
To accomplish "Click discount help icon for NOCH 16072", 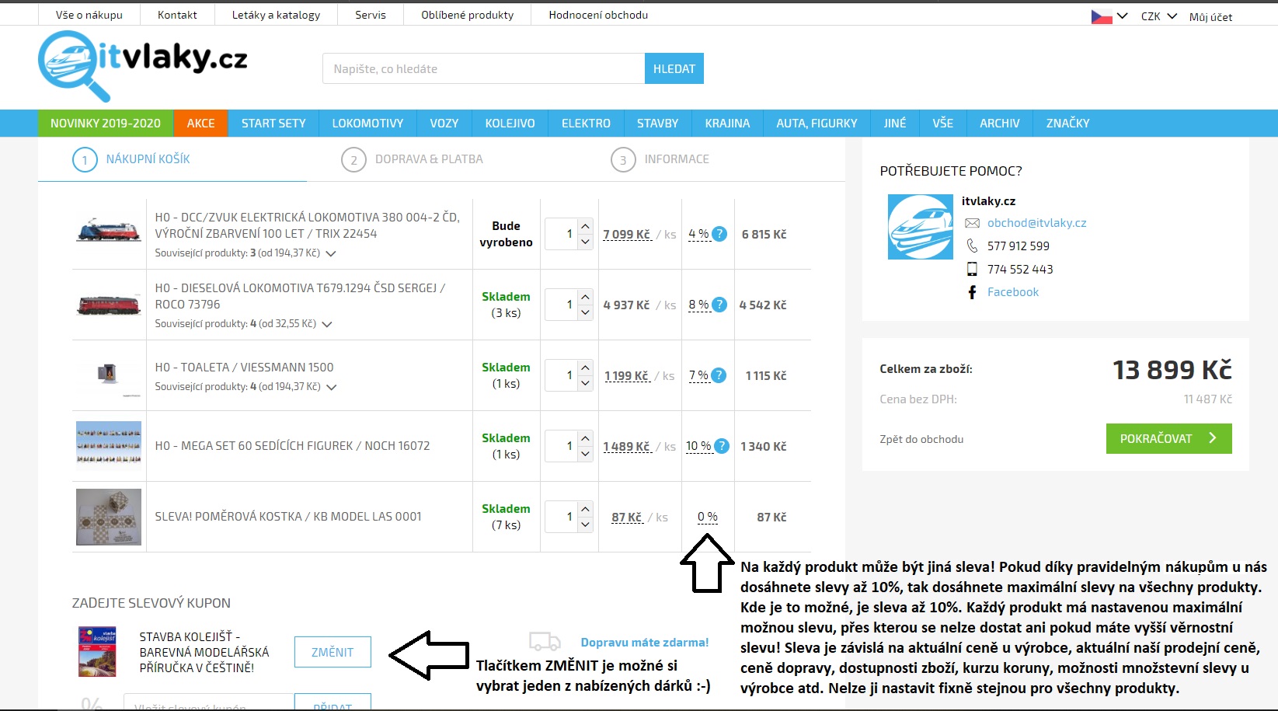I will pos(722,446).
